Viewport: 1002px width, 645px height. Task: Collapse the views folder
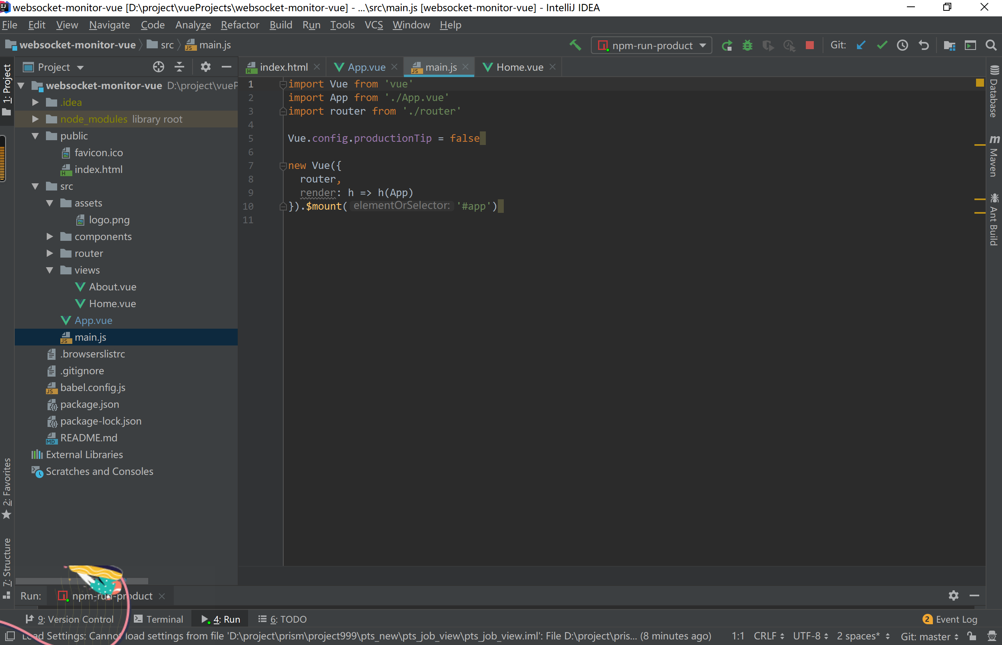(x=50, y=270)
